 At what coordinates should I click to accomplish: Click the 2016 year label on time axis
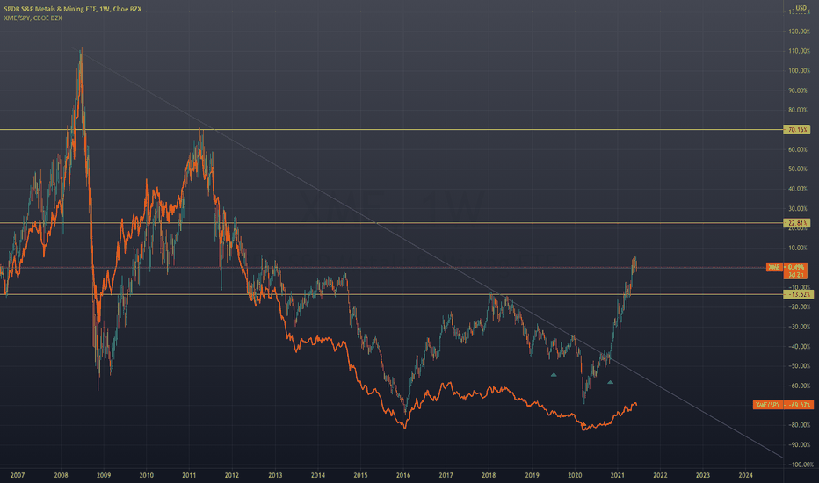[x=403, y=475]
